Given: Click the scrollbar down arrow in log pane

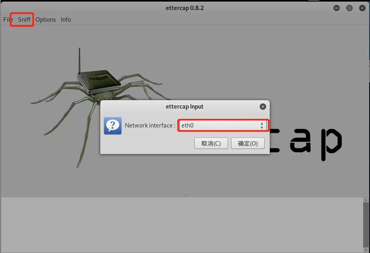Looking at the screenshot, I should click(x=366, y=250).
